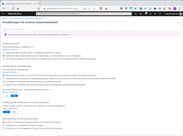Click the Speichern button
183x136 pixels.
point(8,29)
